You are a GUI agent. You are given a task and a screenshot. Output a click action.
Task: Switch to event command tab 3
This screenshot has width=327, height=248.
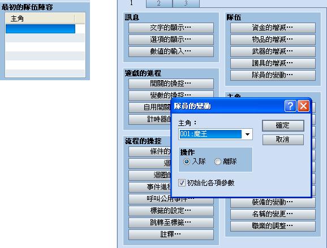tap(186, 3)
